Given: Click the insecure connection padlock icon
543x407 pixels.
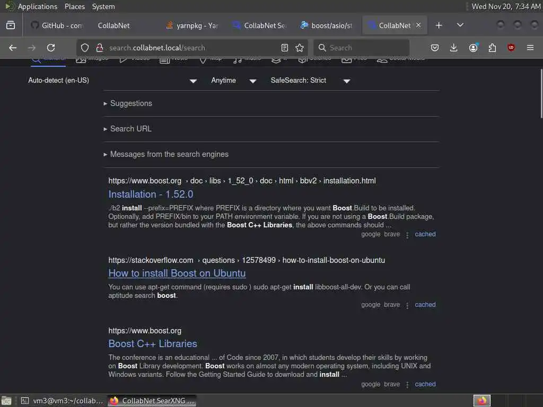Looking at the screenshot, I should [x=100, y=48].
